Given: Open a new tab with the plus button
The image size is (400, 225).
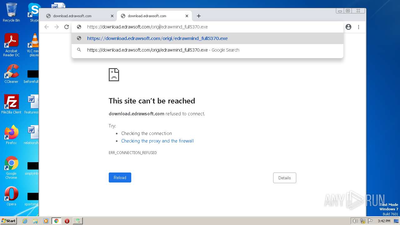Looking at the screenshot, I should (199, 16).
